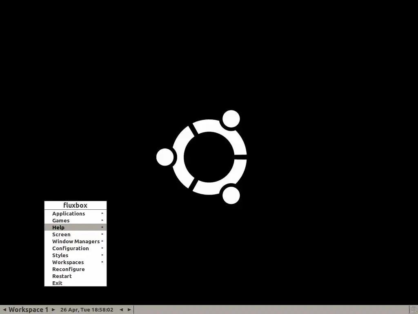The image size is (418, 314).
Task: Switch to previous window with toolbar left arrow
Action: point(121,310)
